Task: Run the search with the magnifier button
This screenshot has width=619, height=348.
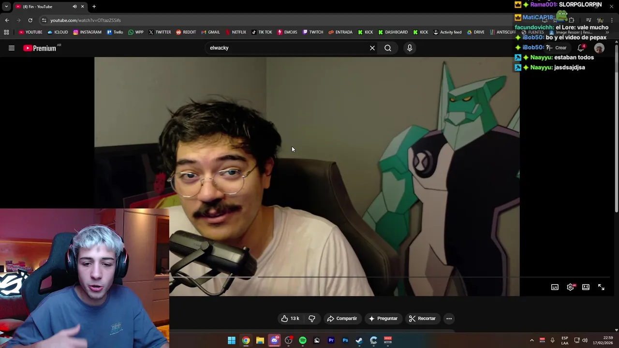Action: coord(388,48)
